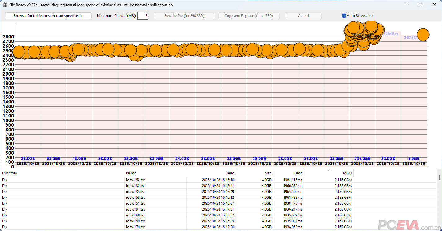442x231 pixels.
Task: Click the 264.0GB label on the chart
Action: pos(362,159)
